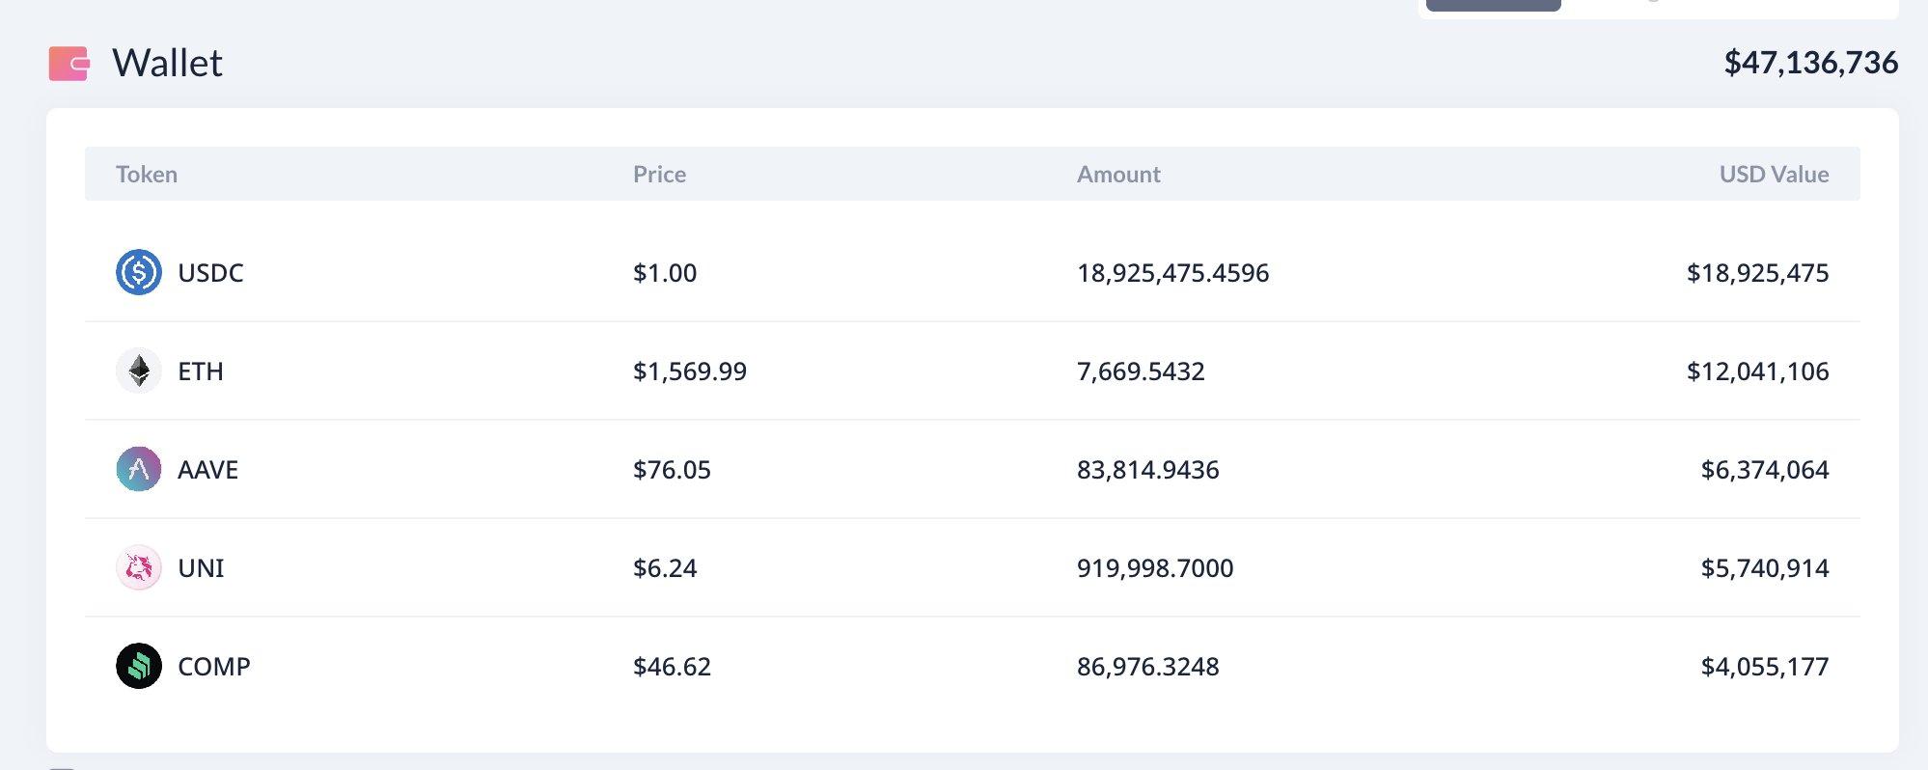Click the UNI price $6.24

665,568
